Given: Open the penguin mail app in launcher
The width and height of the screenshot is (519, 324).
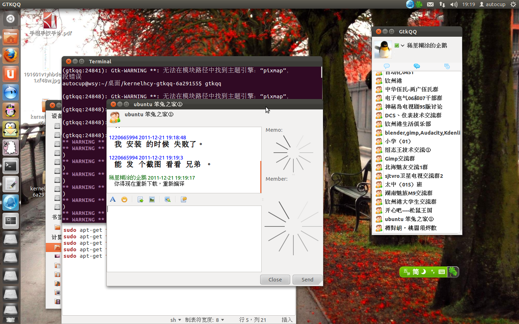Looking at the screenshot, I should pyautogui.click(x=10, y=129).
